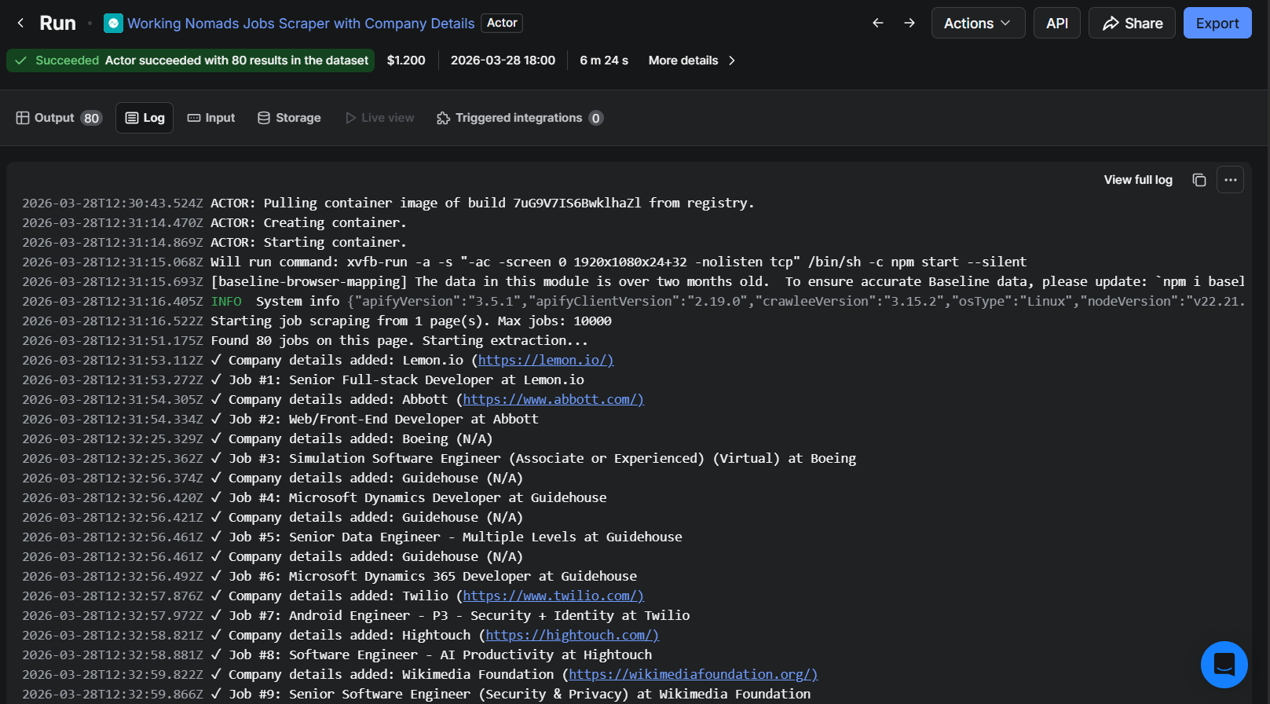Go back using the left chevron beside Run
This screenshot has height=704, width=1270.
[x=20, y=24]
